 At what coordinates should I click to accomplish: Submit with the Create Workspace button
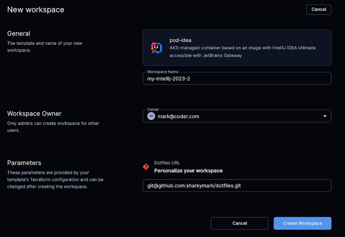pyautogui.click(x=302, y=223)
